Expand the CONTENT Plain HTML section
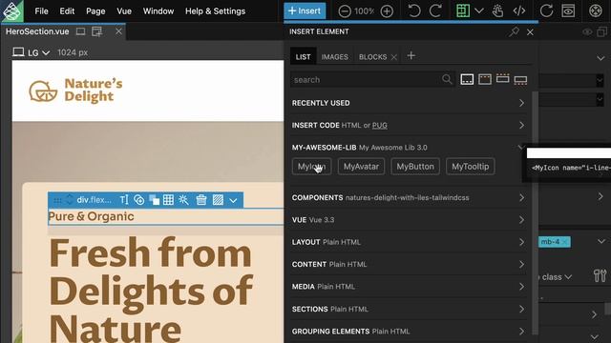The height and width of the screenshot is (343, 611). tap(409, 265)
